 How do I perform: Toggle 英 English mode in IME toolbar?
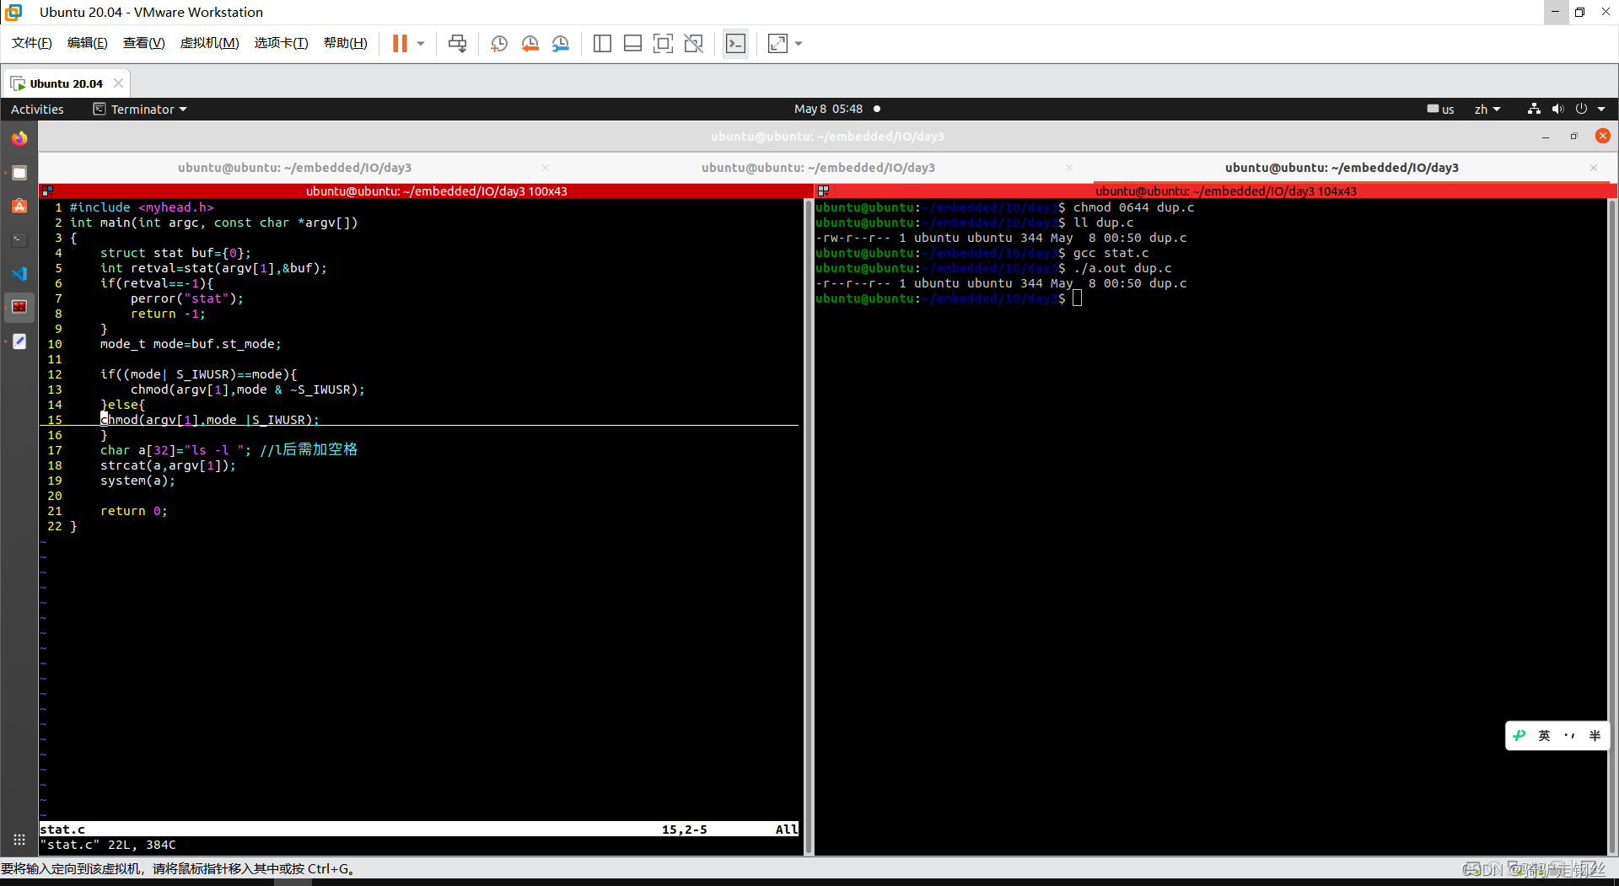[x=1544, y=735]
